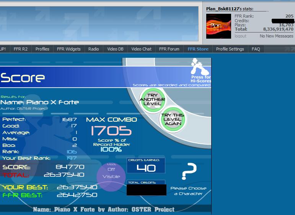Click Please Choose a Character text
295x215 pixels.
click(188, 191)
